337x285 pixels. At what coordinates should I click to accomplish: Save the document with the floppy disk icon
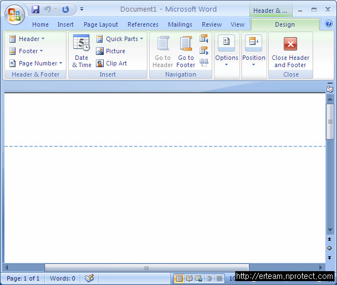coord(35,9)
